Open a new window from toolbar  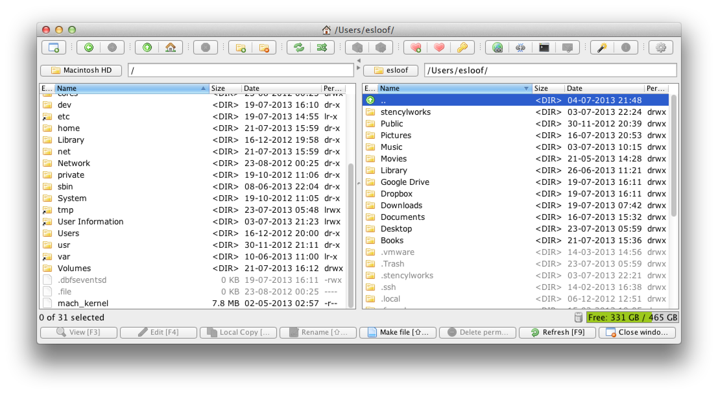point(54,48)
